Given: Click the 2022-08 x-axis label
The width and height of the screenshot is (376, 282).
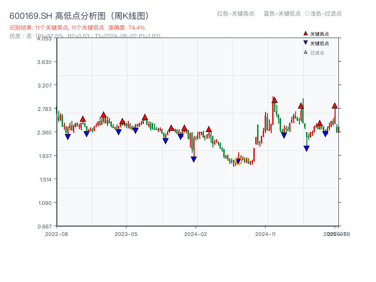Looking at the screenshot, I should (x=56, y=234).
